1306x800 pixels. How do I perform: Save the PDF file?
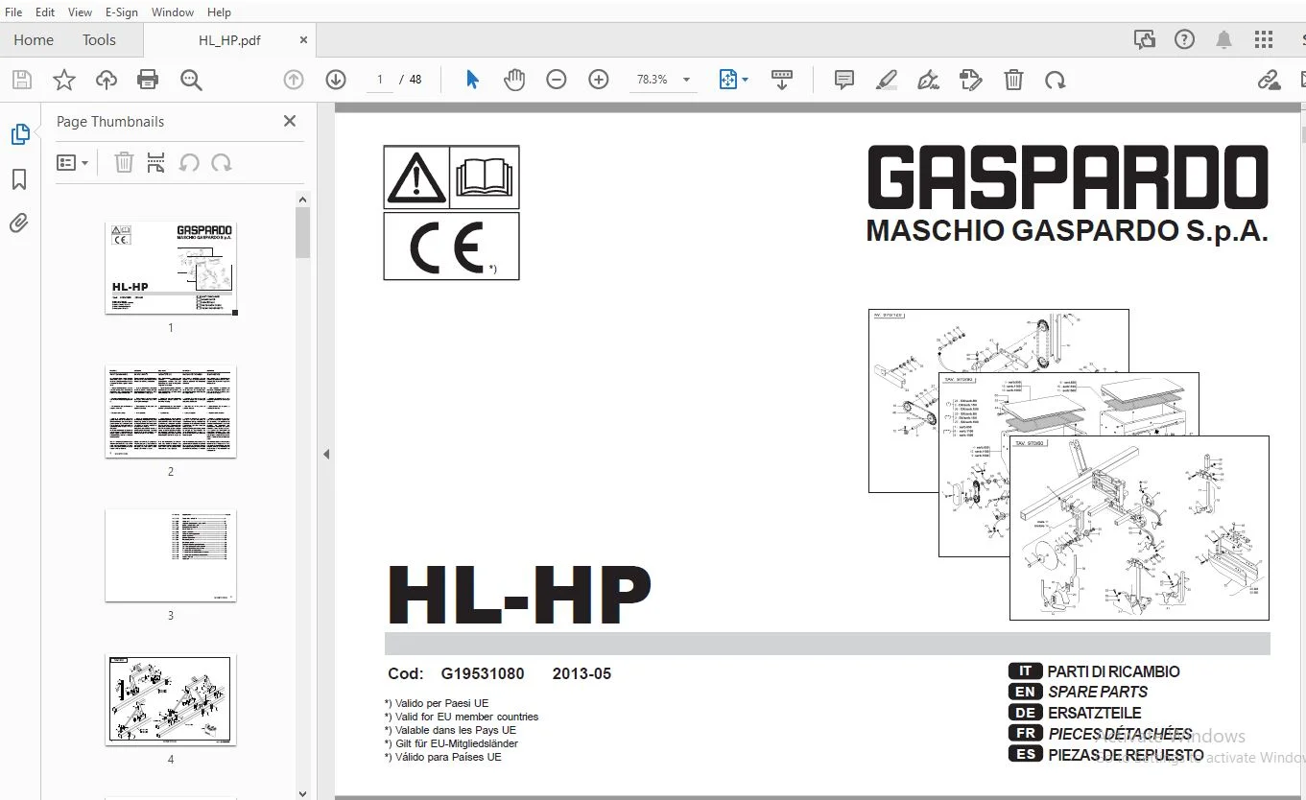(x=21, y=81)
